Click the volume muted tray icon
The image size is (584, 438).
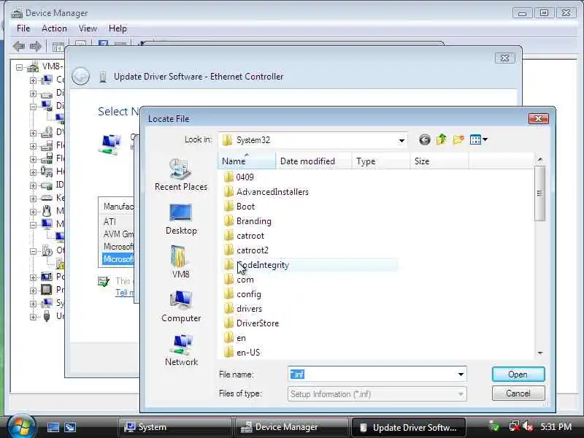coord(528,426)
